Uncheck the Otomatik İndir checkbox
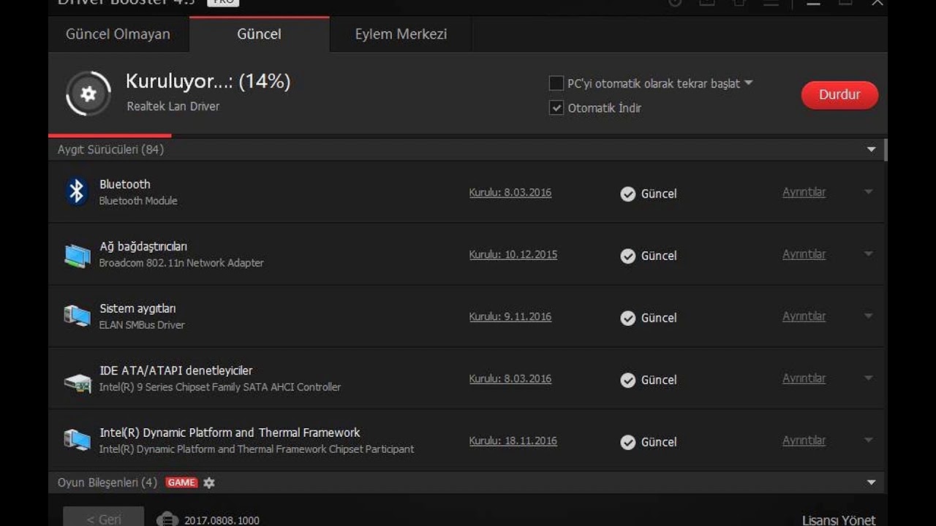 pyautogui.click(x=556, y=108)
